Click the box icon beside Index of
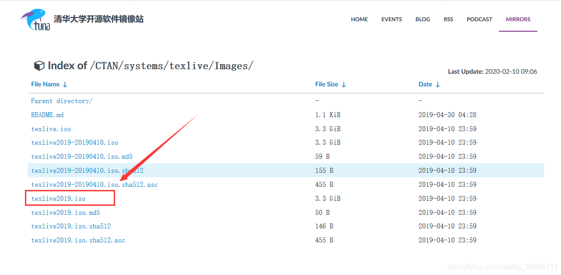561x275 pixels. (39, 66)
